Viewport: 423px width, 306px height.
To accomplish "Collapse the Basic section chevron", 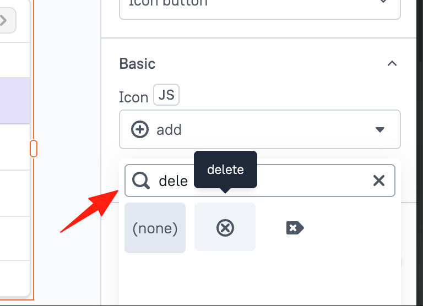I will click(x=392, y=64).
